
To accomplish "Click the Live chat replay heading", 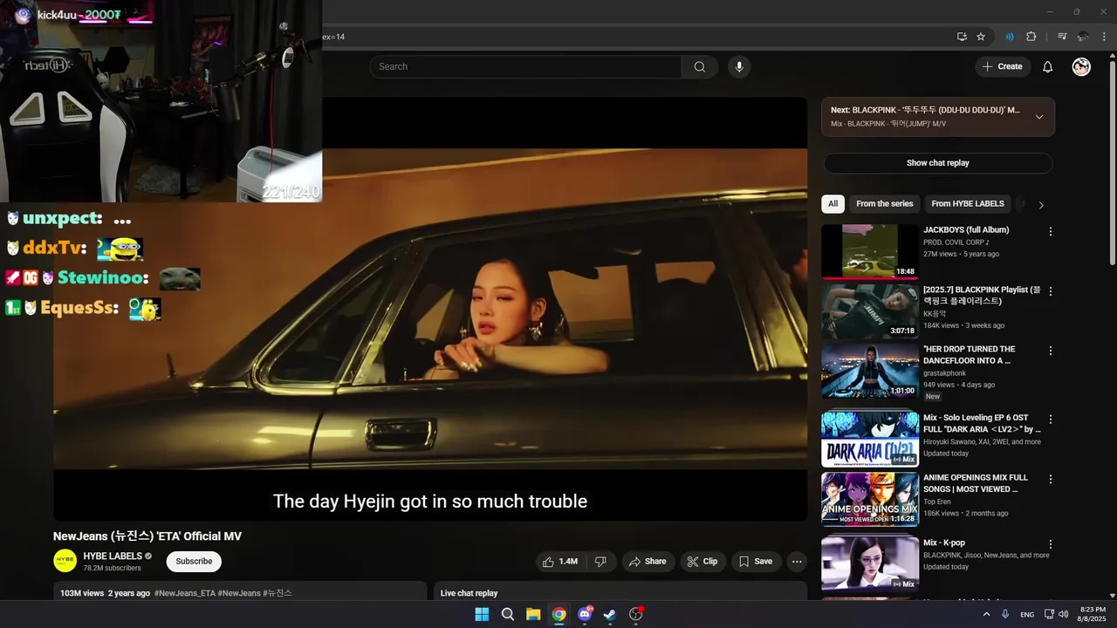I will pos(469,593).
